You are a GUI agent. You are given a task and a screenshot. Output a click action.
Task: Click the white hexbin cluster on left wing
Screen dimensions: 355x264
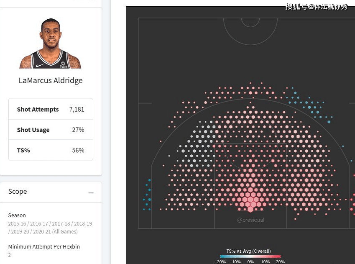197,145
